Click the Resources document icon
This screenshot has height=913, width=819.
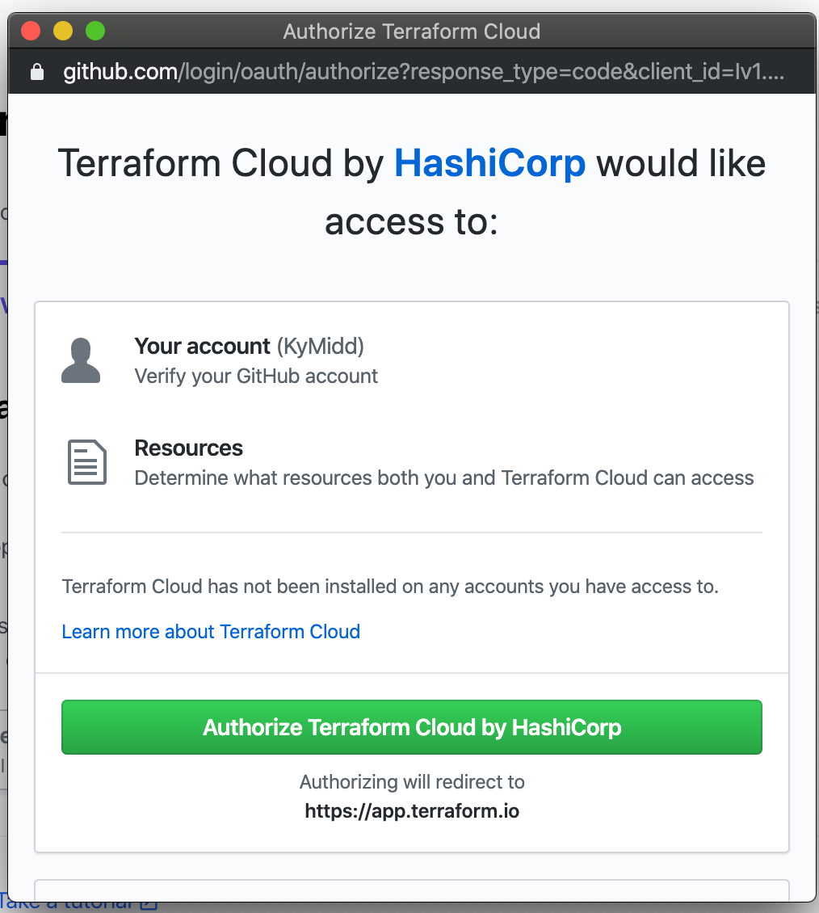pyautogui.click(x=86, y=462)
